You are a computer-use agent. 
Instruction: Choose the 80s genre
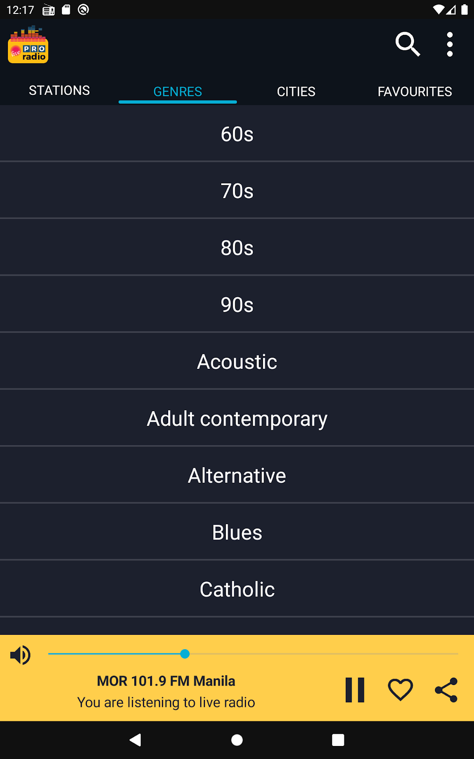coord(237,248)
